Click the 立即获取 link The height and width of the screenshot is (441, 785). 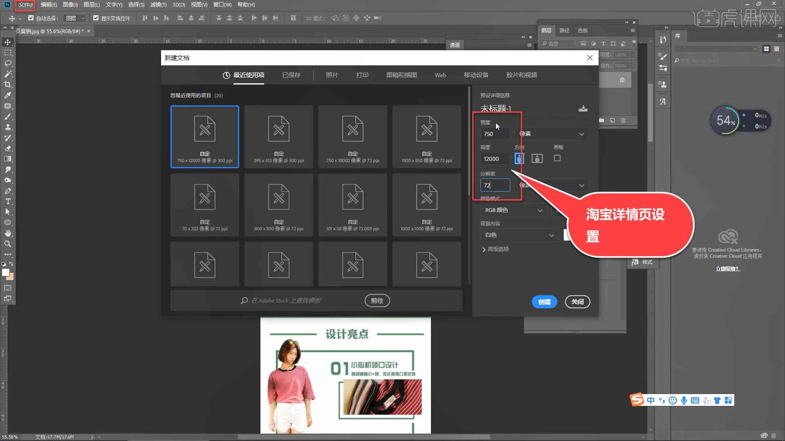point(728,269)
